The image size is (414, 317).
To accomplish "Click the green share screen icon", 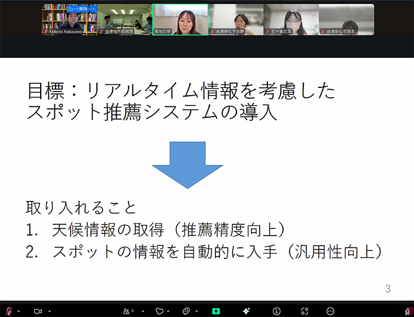I will pyautogui.click(x=216, y=311).
